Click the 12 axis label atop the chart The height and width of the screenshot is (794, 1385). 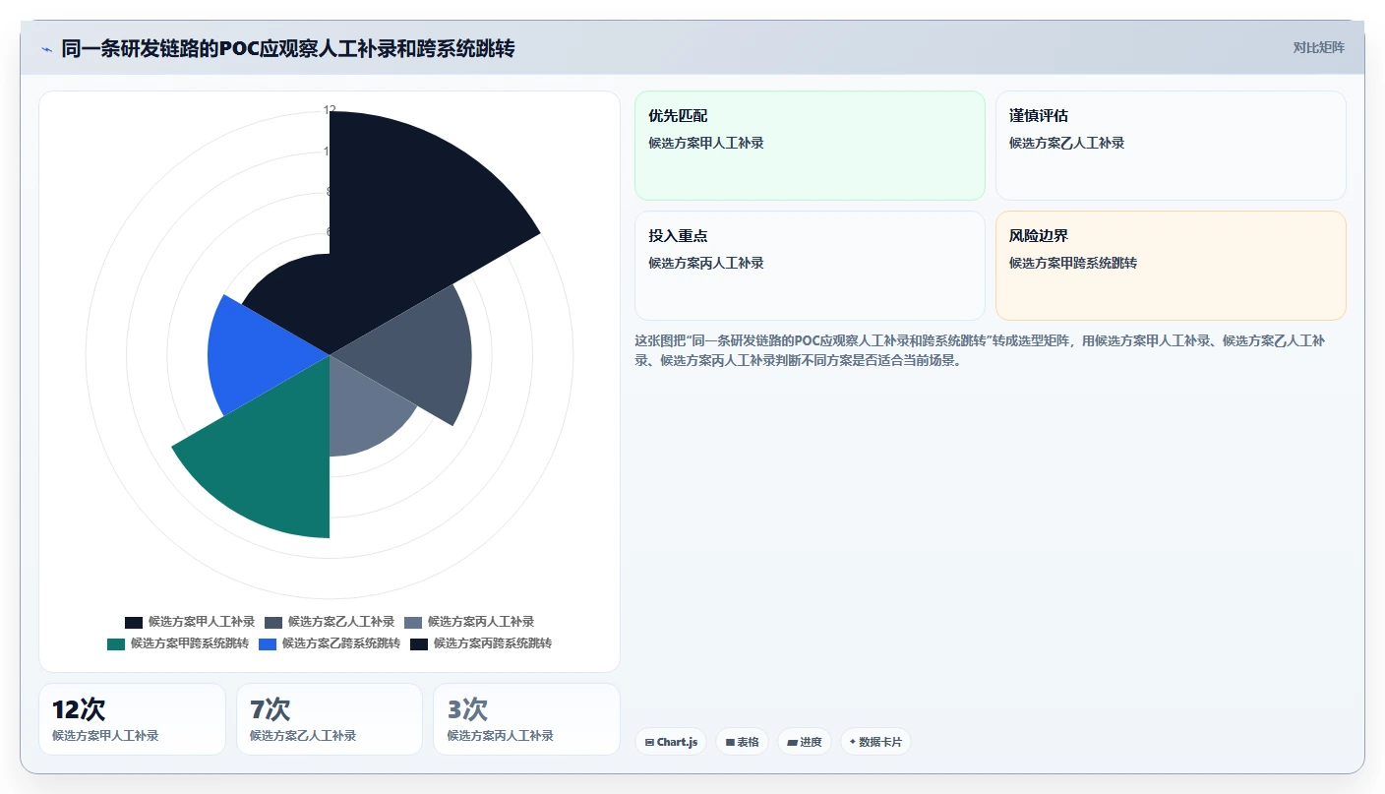click(x=330, y=110)
